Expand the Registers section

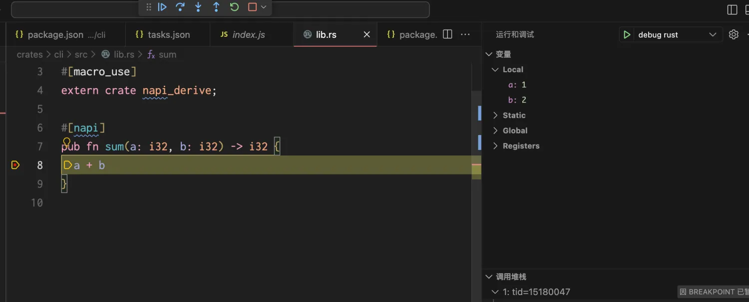coord(521,146)
